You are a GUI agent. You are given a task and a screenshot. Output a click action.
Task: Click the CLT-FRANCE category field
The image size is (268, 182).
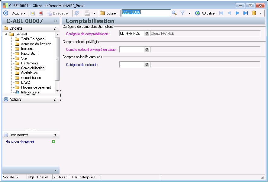(x=132, y=34)
